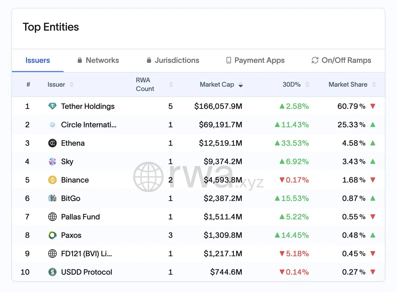Click the lock icon beside Jurisdictions
This screenshot has height=292, width=397.
[149, 60]
